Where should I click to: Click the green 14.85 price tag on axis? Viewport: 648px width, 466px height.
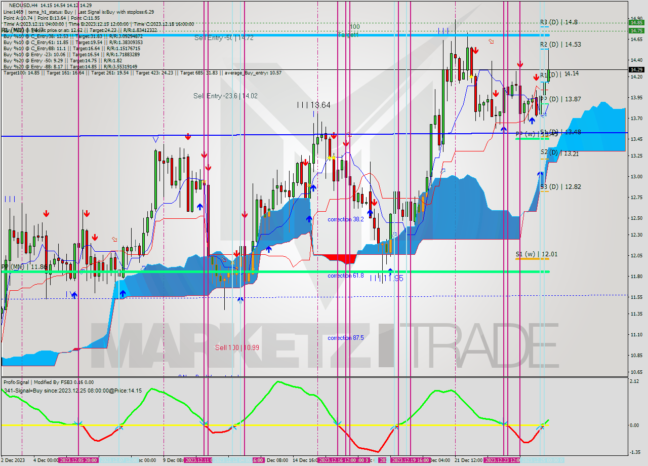click(x=636, y=22)
